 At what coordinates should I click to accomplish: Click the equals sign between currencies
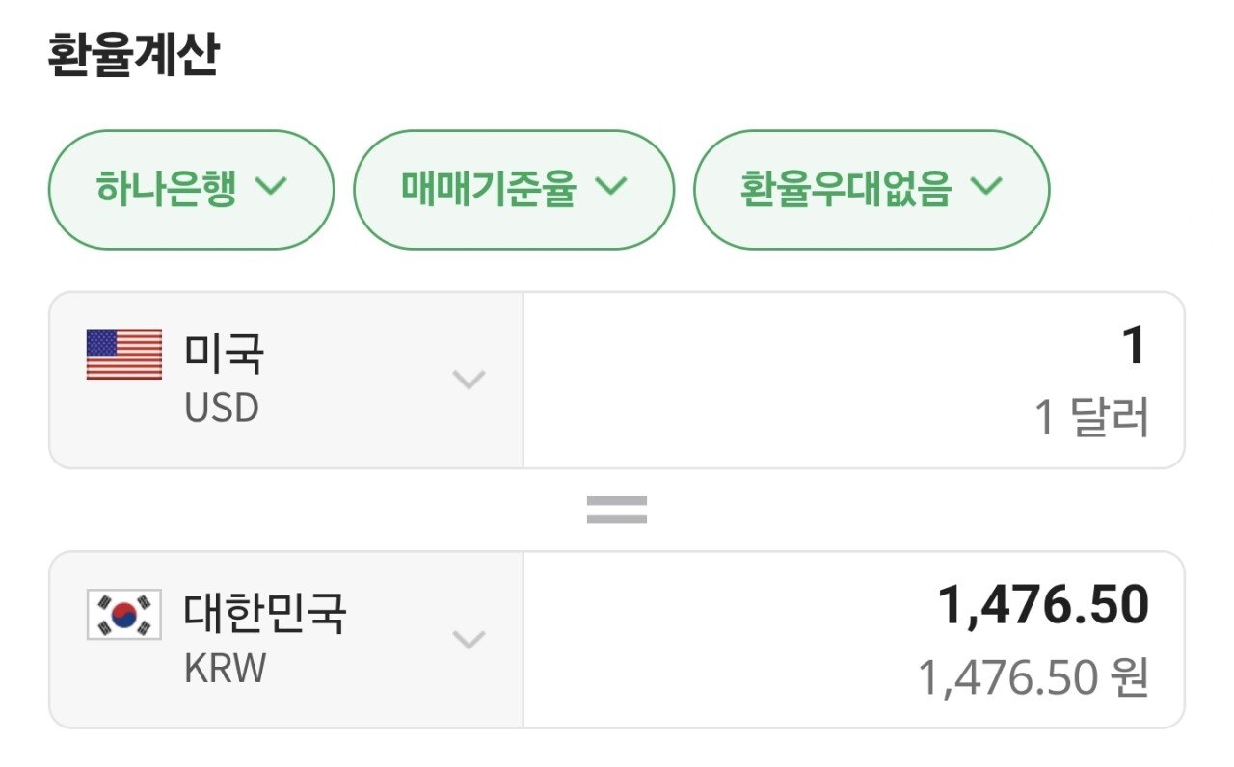click(617, 510)
